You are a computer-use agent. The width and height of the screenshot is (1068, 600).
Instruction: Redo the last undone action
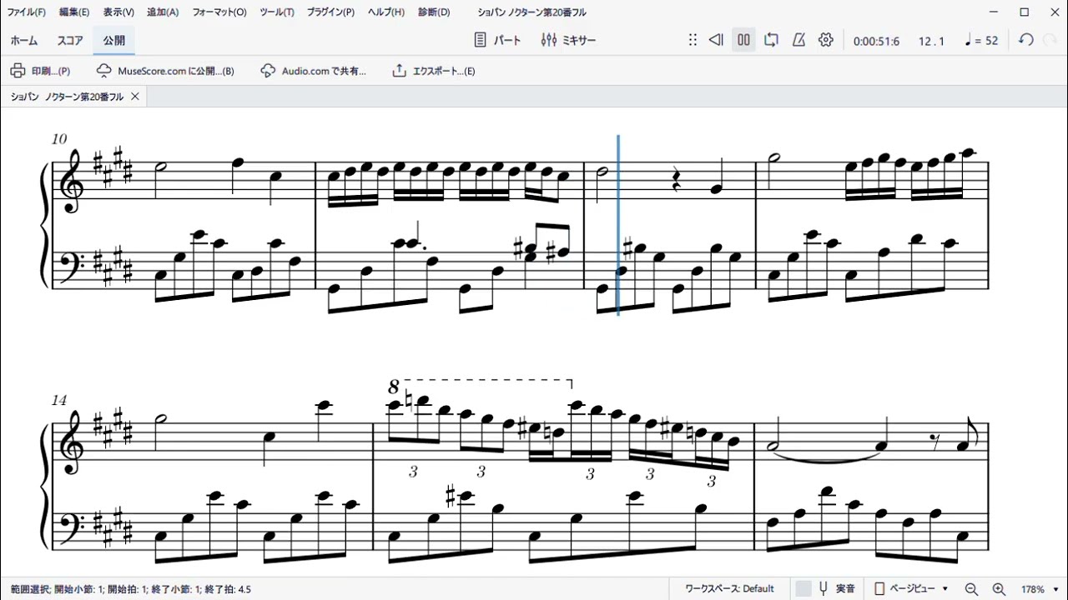pos(1050,40)
